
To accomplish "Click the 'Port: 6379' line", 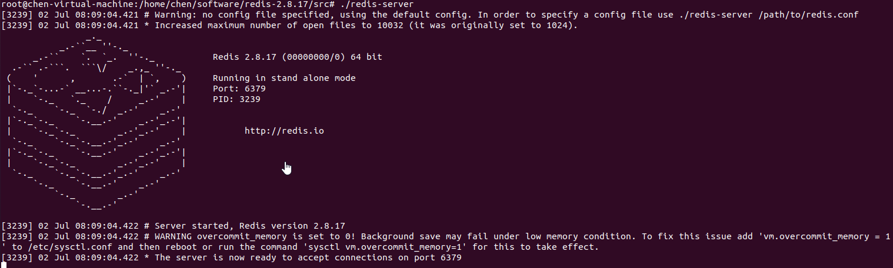I will pyautogui.click(x=239, y=89).
